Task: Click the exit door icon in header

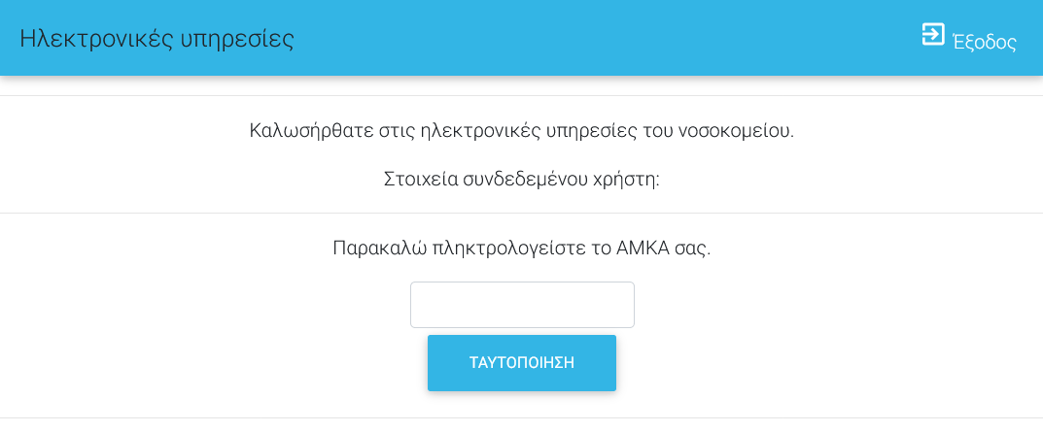Action: tap(933, 35)
